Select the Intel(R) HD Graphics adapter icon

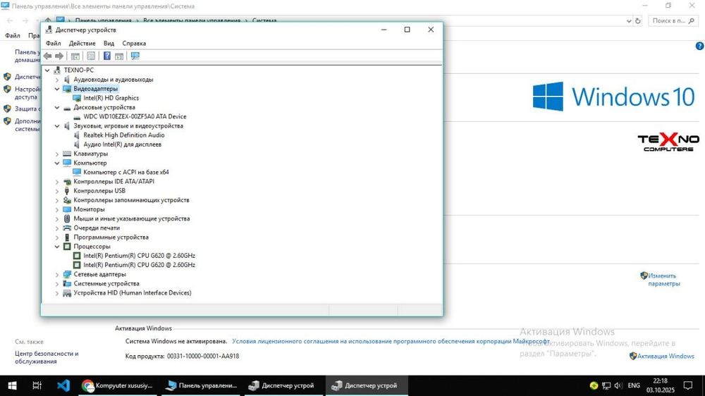[x=77, y=98]
